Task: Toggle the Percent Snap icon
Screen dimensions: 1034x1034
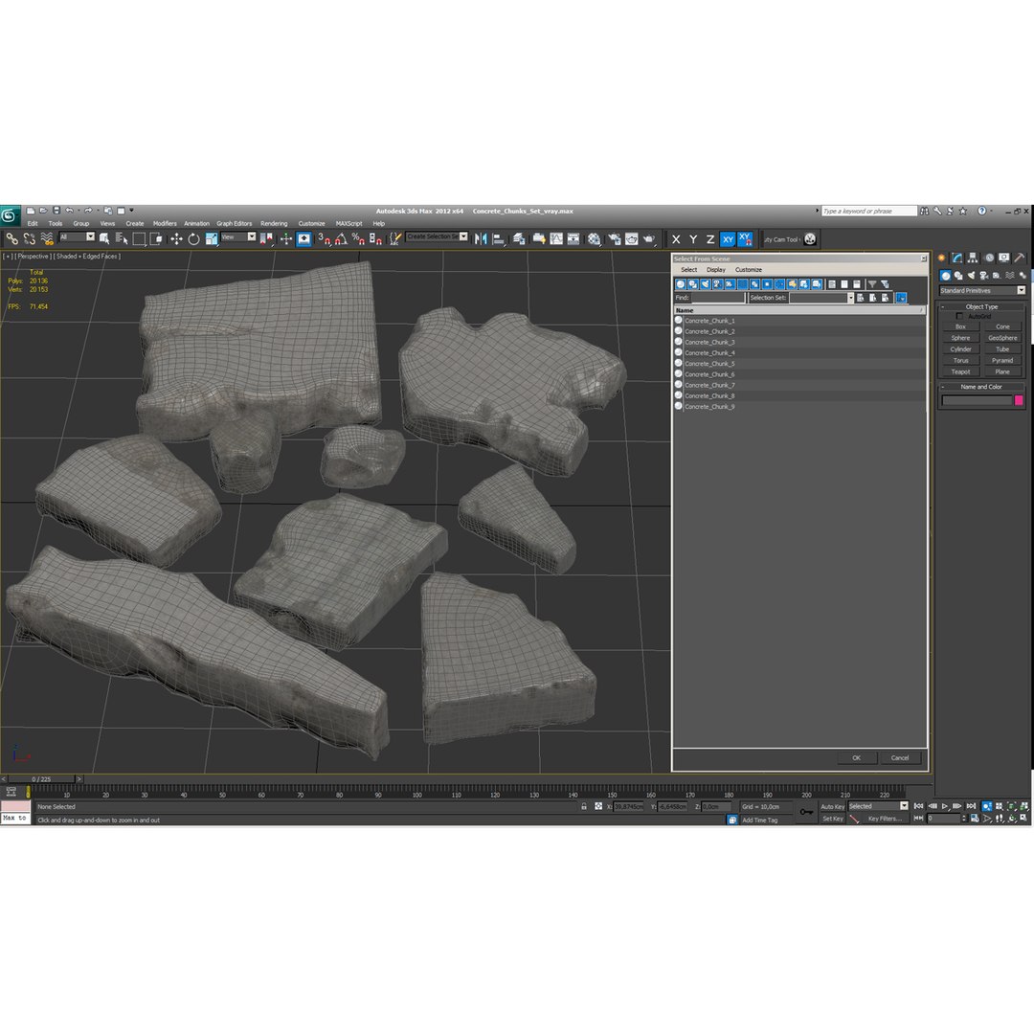Action: point(358,239)
